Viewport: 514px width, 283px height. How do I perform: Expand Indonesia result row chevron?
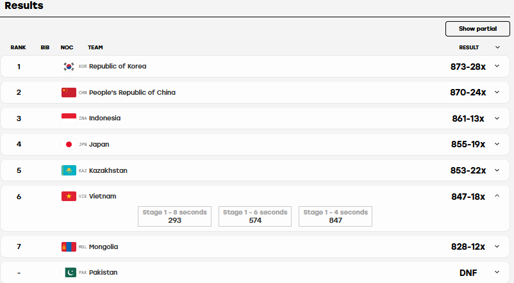coord(497,118)
